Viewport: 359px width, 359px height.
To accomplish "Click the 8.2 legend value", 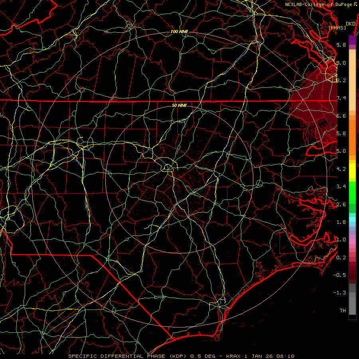I will click(341, 80).
